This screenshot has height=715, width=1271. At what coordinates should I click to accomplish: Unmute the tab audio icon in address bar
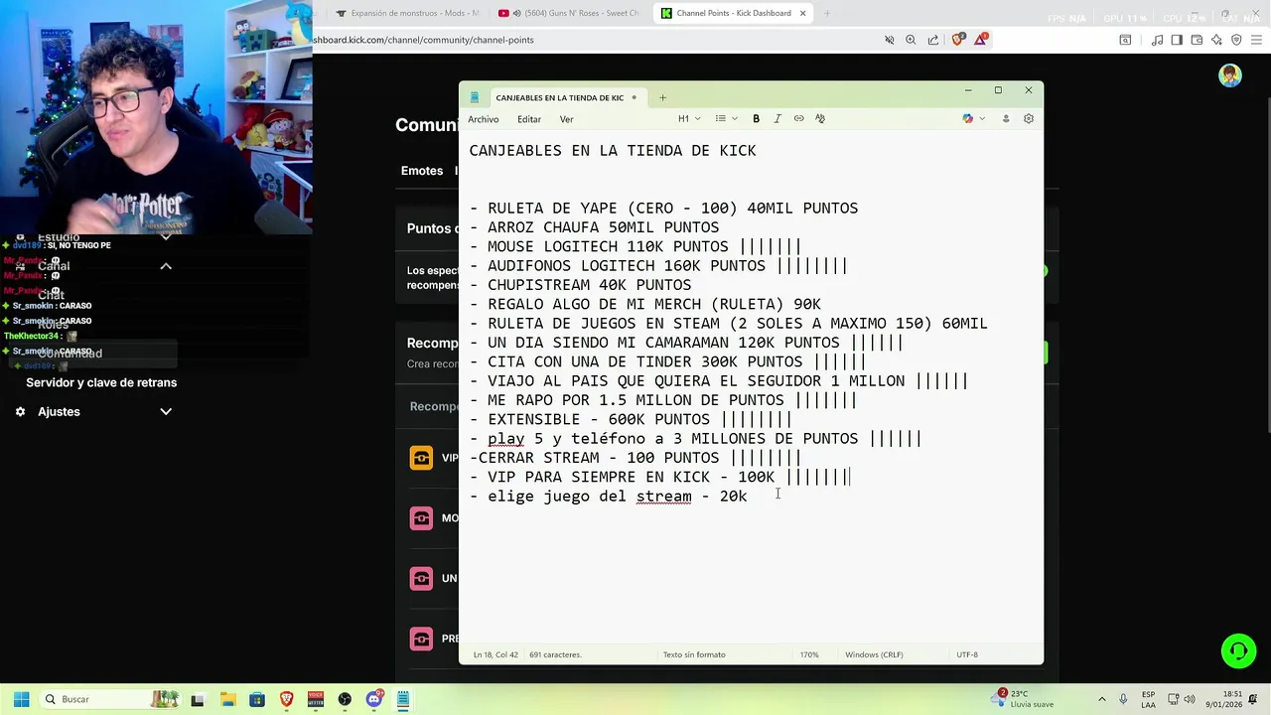890,40
